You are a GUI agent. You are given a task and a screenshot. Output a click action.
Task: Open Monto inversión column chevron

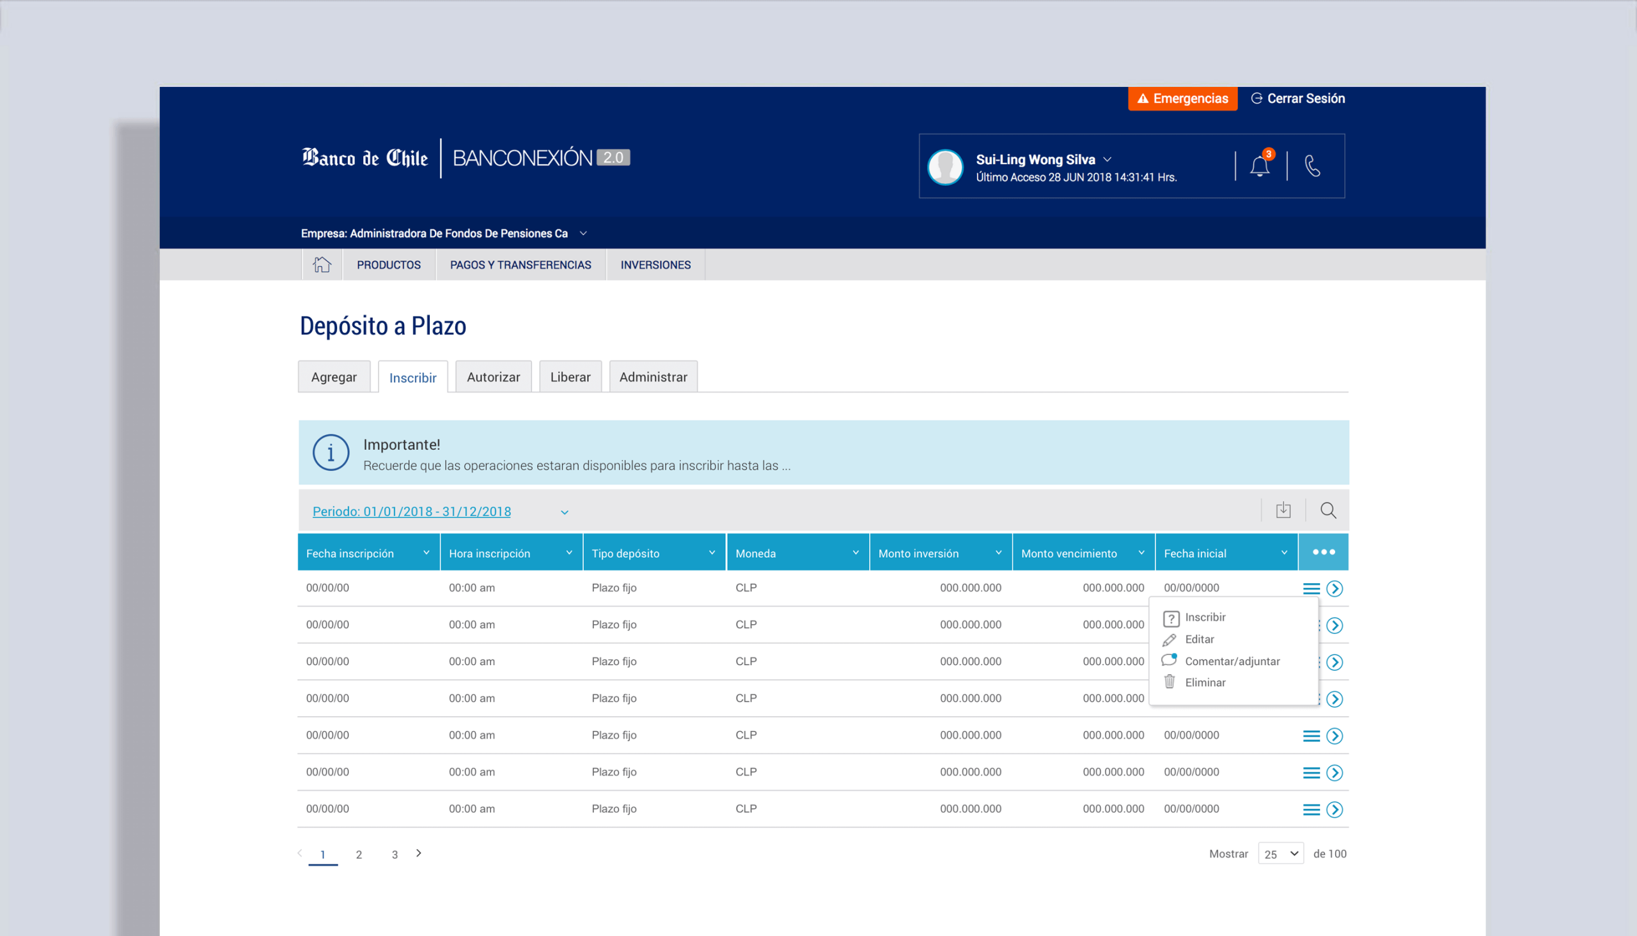point(998,553)
